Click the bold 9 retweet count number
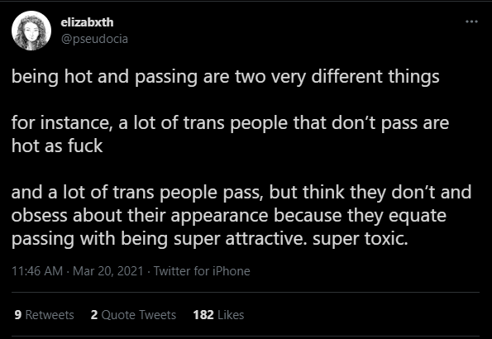 click(x=18, y=315)
